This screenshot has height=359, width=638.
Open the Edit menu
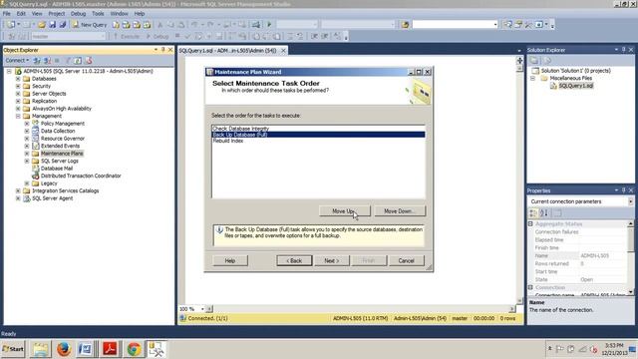pyautogui.click(x=21, y=13)
